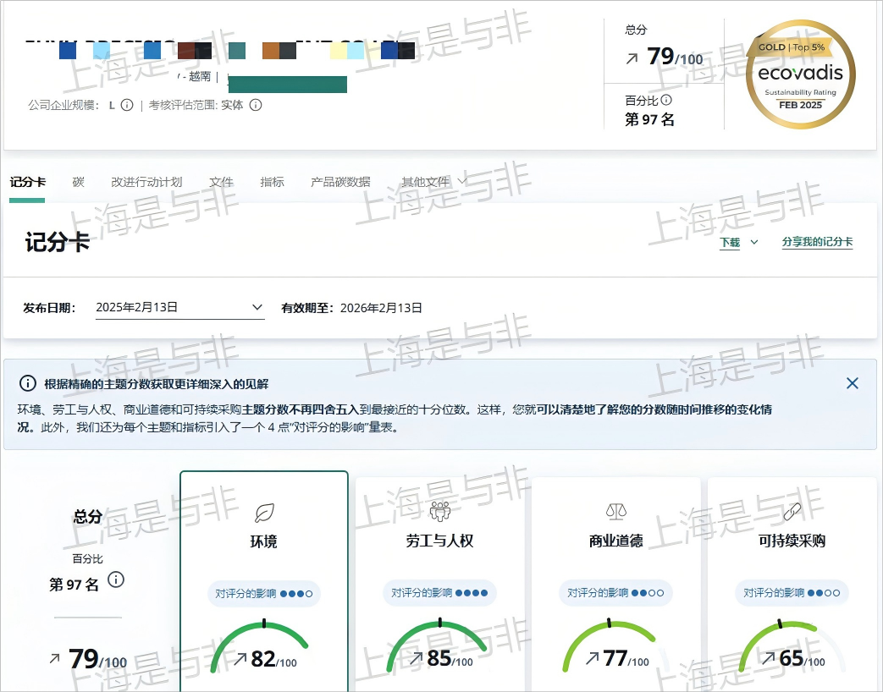The image size is (883, 692).
Task: Click 对评分的影响 badge on 环境 card
Action: coord(263,594)
